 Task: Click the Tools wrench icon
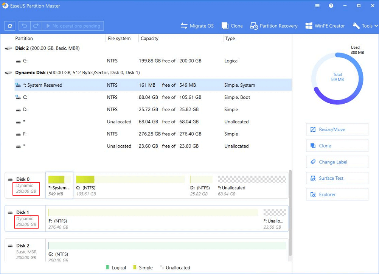click(356, 26)
